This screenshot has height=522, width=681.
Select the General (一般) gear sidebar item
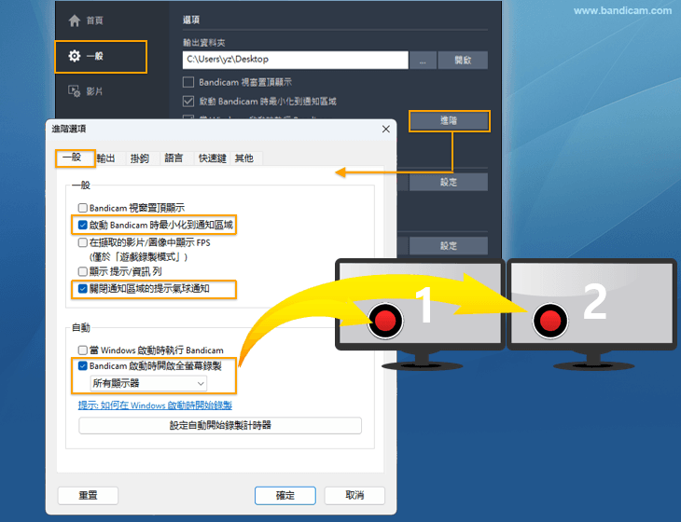pos(101,57)
